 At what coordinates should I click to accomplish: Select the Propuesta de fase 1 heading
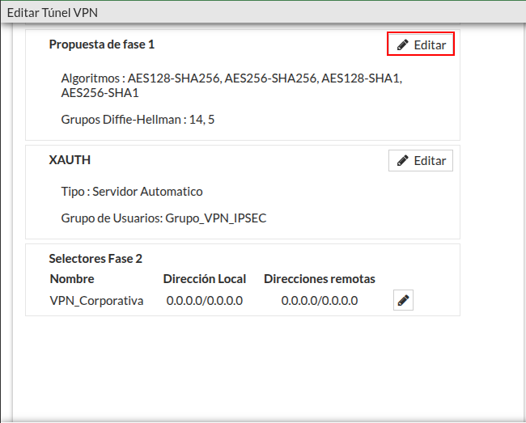101,44
